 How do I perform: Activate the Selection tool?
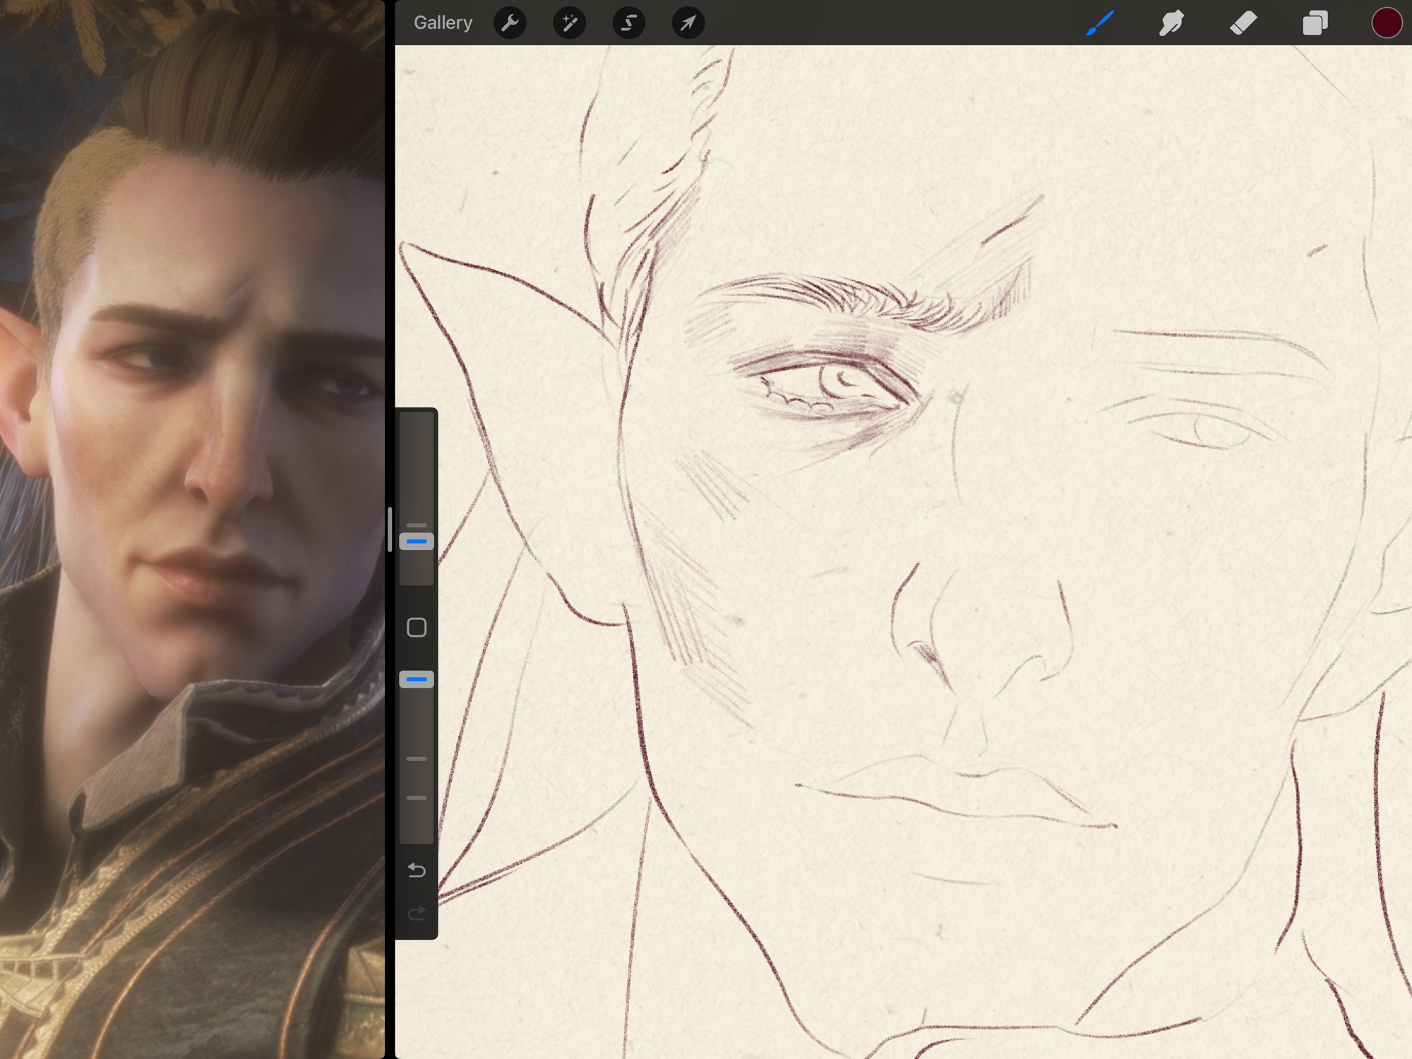point(628,23)
